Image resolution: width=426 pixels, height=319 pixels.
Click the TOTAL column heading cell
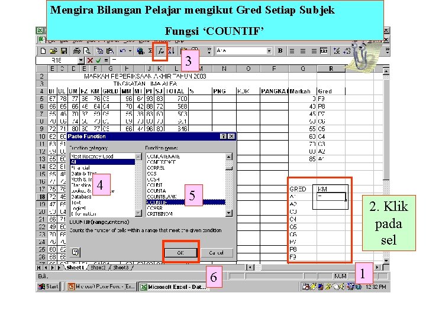pos(176,91)
